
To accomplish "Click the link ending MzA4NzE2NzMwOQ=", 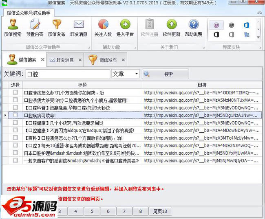I will pos(201,145).
